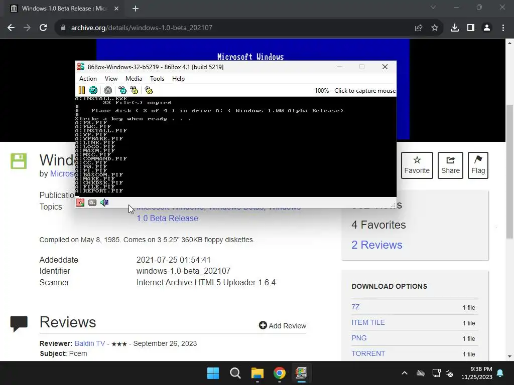This screenshot has height=385, width=514.
Task: Open the PNG download option
Action: pyautogui.click(x=359, y=338)
